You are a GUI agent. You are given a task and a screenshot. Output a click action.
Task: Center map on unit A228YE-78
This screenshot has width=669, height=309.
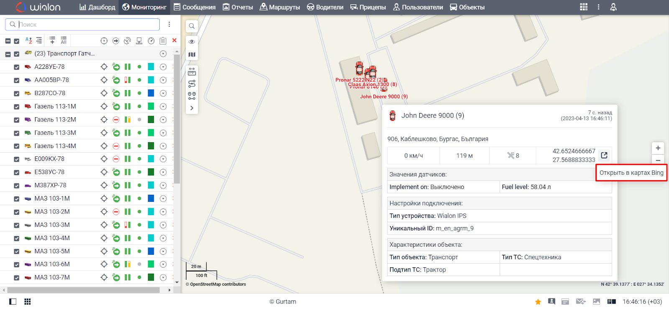[x=104, y=67]
